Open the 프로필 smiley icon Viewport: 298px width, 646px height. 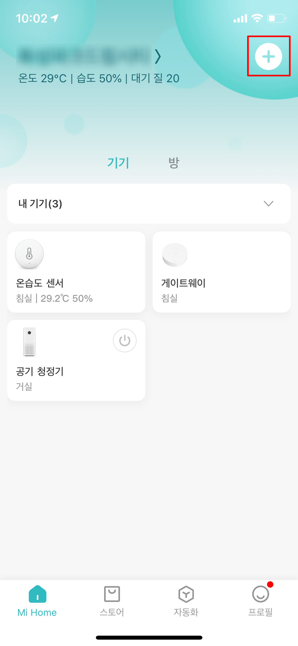point(261,594)
